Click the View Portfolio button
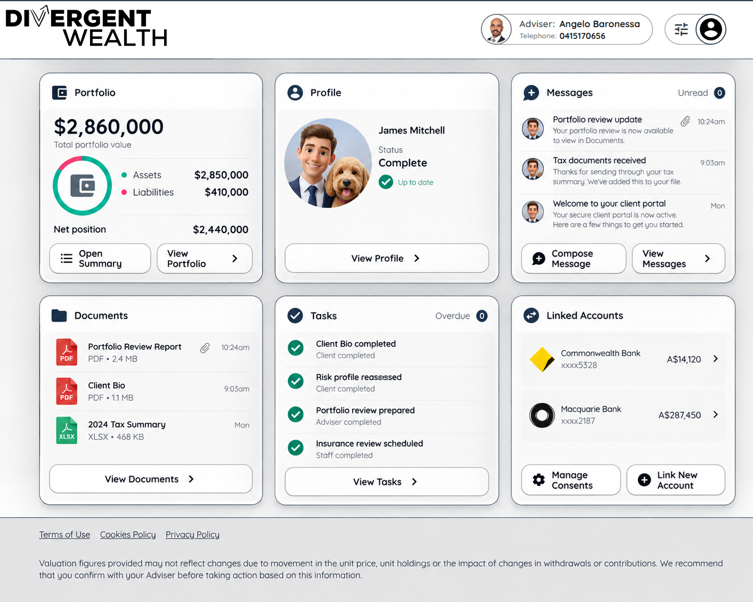The image size is (753, 602). (x=204, y=259)
